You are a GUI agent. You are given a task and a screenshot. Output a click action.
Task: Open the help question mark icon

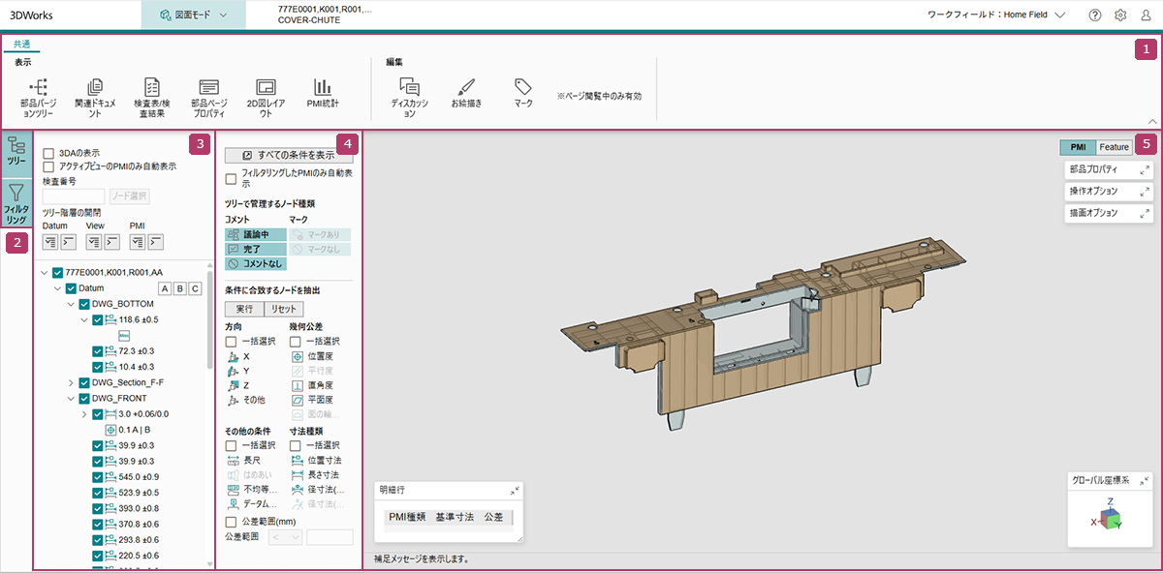[1095, 15]
